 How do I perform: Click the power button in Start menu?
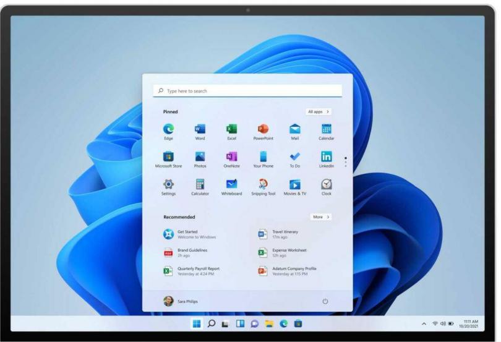click(x=325, y=301)
